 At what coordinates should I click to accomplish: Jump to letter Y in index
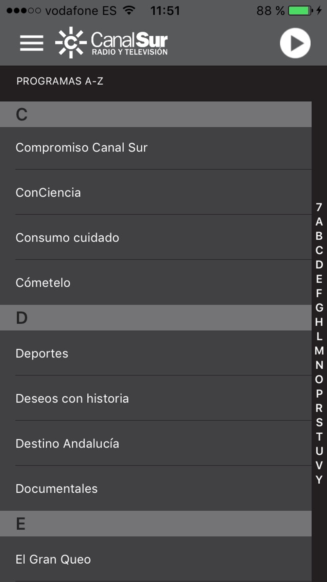tap(319, 480)
